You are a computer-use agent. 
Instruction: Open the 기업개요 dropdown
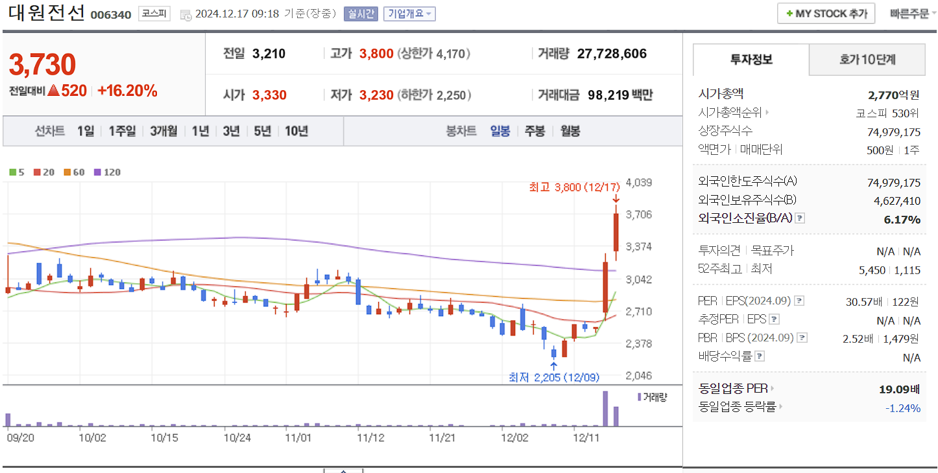click(409, 14)
